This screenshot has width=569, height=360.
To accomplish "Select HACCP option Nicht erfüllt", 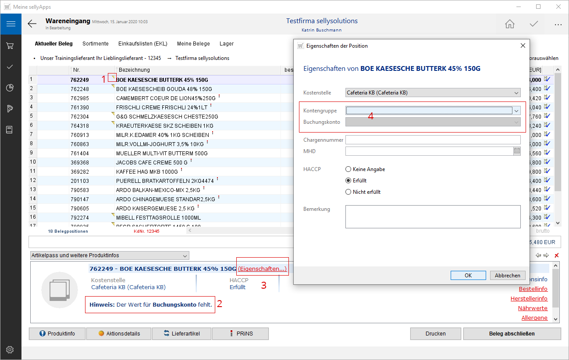I will (349, 192).
